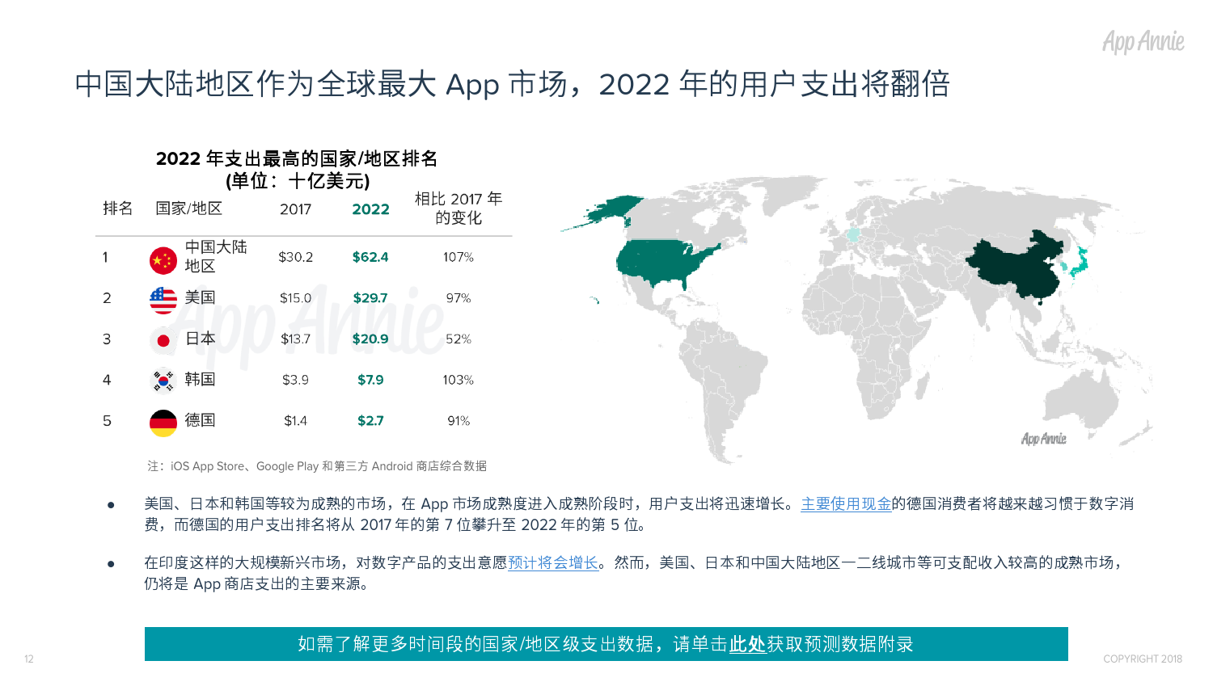Click the United States flag icon
Image resolution: width=1213 pixels, height=682 pixels.
click(163, 301)
